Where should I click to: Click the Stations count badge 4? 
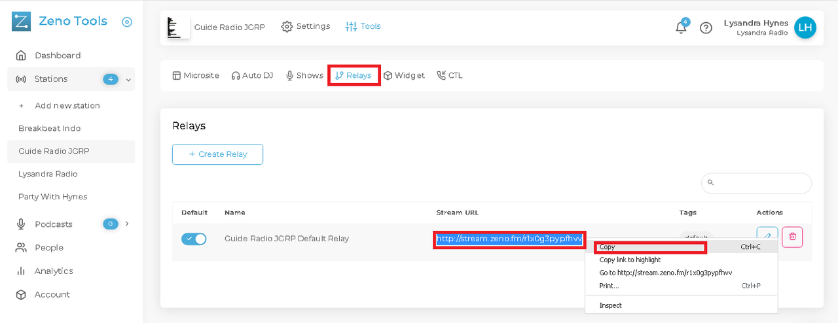[x=111, y=79]
